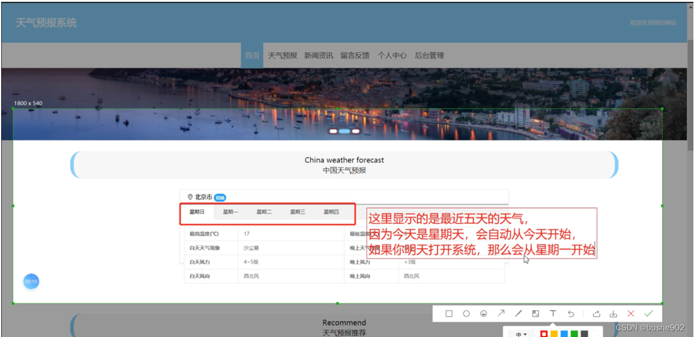
Task: Open the emoji sticker tool
Action: tap(483, 314)
